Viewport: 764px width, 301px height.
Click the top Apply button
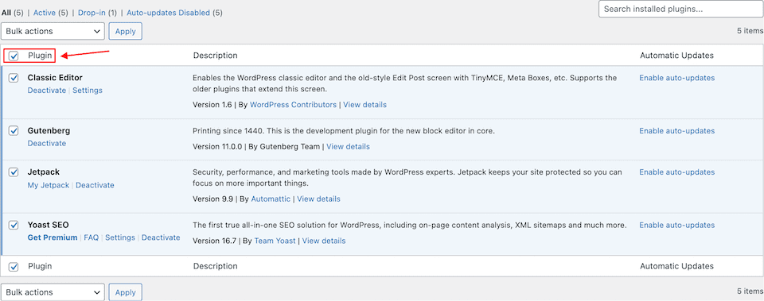tap(125, 31)
